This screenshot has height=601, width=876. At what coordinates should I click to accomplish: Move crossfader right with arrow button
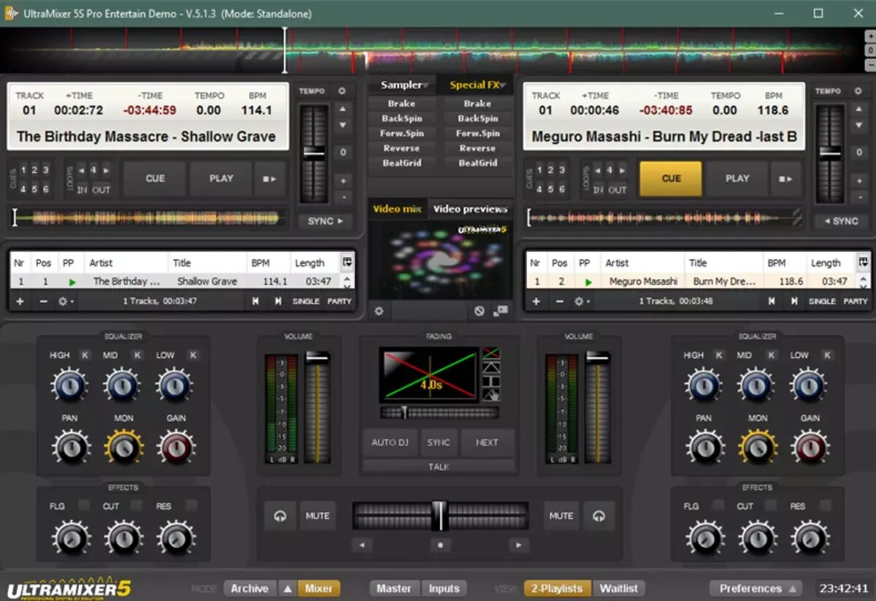pos(519,545)
